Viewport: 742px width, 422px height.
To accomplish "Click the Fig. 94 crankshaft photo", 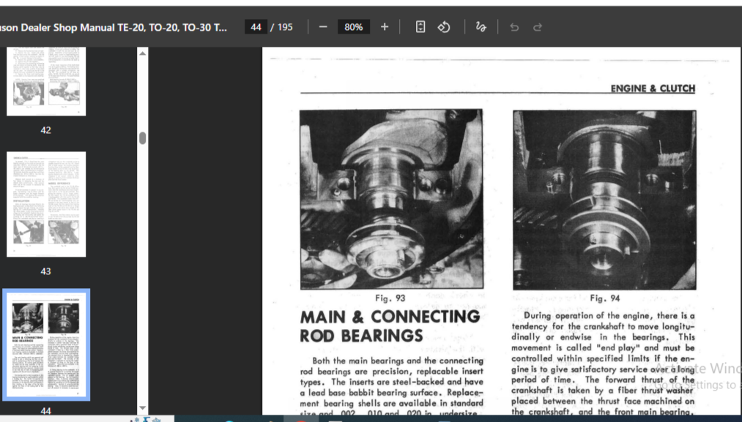I will 604,199.
